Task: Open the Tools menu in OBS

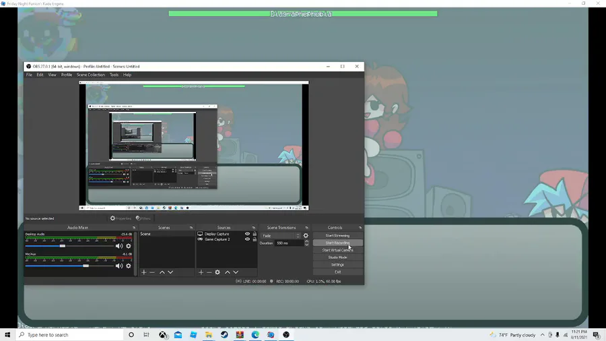Action: (114, 75)
